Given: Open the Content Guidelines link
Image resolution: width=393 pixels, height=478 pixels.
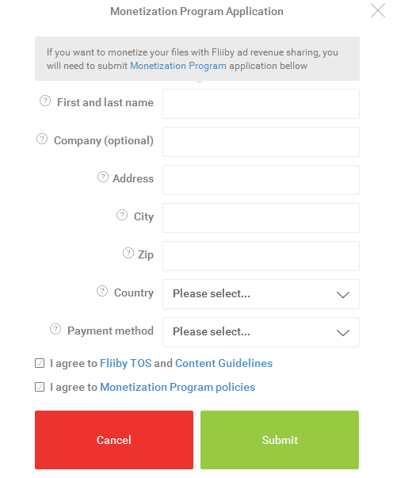Looking at the screenshot, I should click(224, 363).
